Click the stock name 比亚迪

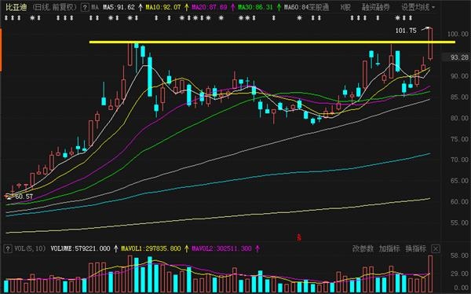[x=16, y=7]
